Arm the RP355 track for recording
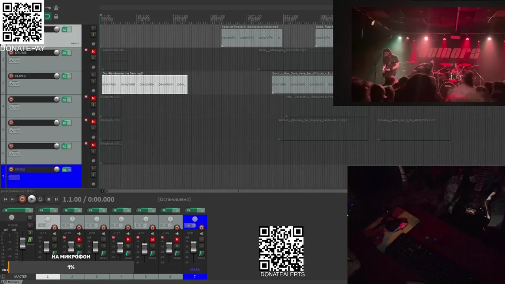505x284 pixels. [11, 170]
